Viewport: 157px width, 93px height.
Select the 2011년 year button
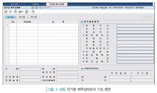point(33,17)
